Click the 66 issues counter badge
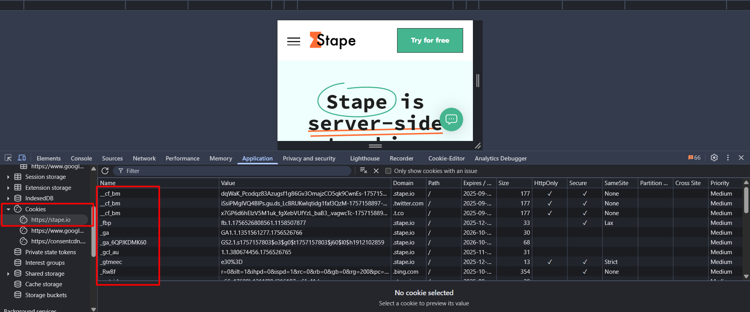Image resolution: width=750 pixels, height=312 pixels. [694, 158]
